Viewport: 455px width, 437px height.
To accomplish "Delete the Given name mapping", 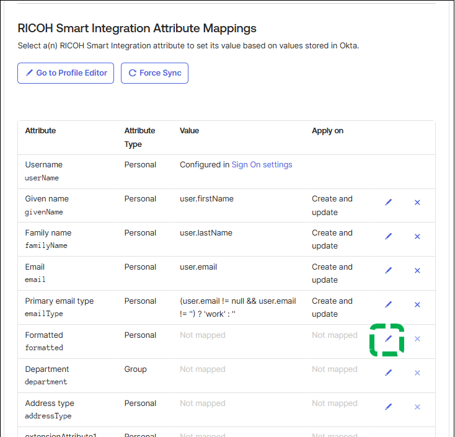I will pos(417,203).
